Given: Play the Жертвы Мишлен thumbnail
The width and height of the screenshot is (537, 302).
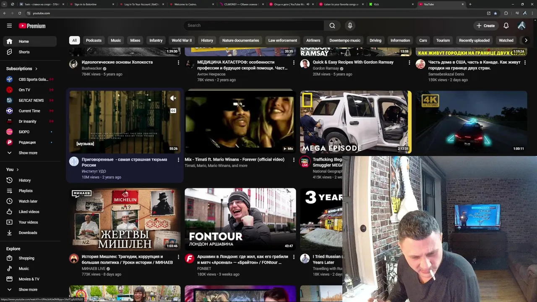Looking at the screenshot, I should pos(125,219).
